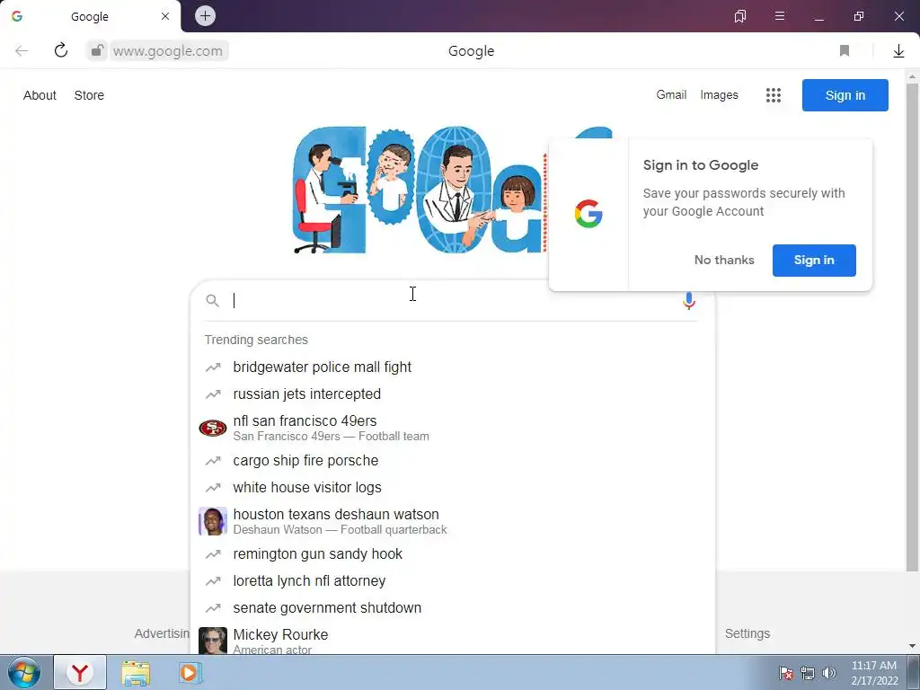Click the trending icon beside cargo ship fire porsche

pyautogui.click(x=212, y=461)
